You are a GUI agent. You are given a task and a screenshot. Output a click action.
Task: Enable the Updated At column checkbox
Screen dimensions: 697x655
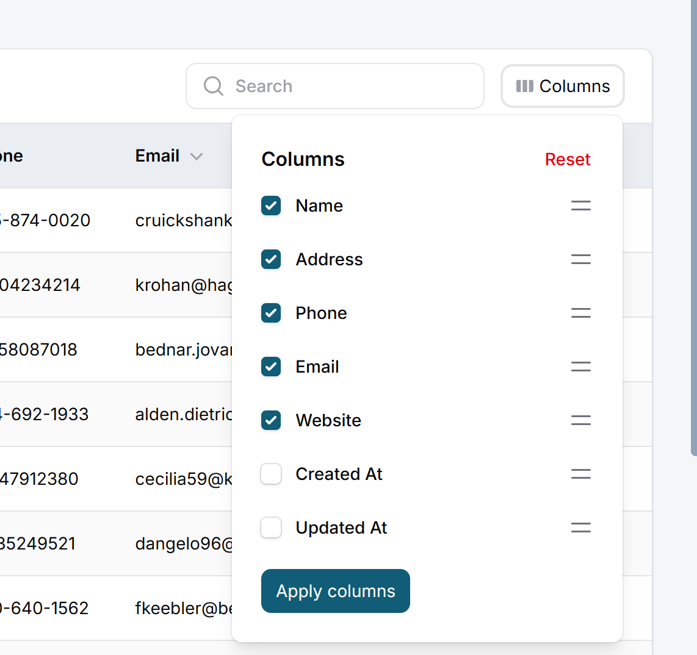(271, 528)
